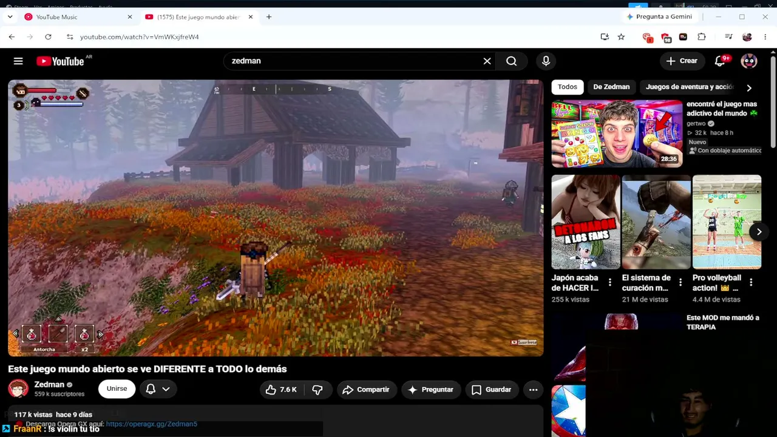Open the Pro volleyball action short thumbnail

point(727,222)
